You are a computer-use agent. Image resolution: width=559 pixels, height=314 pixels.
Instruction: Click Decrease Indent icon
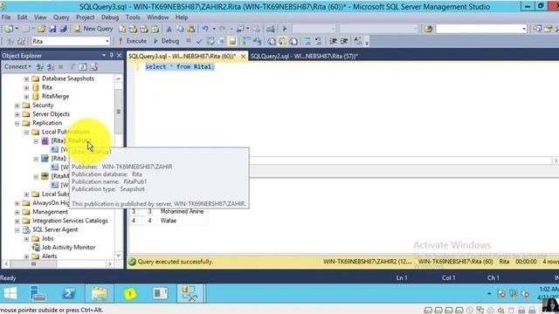334,41
